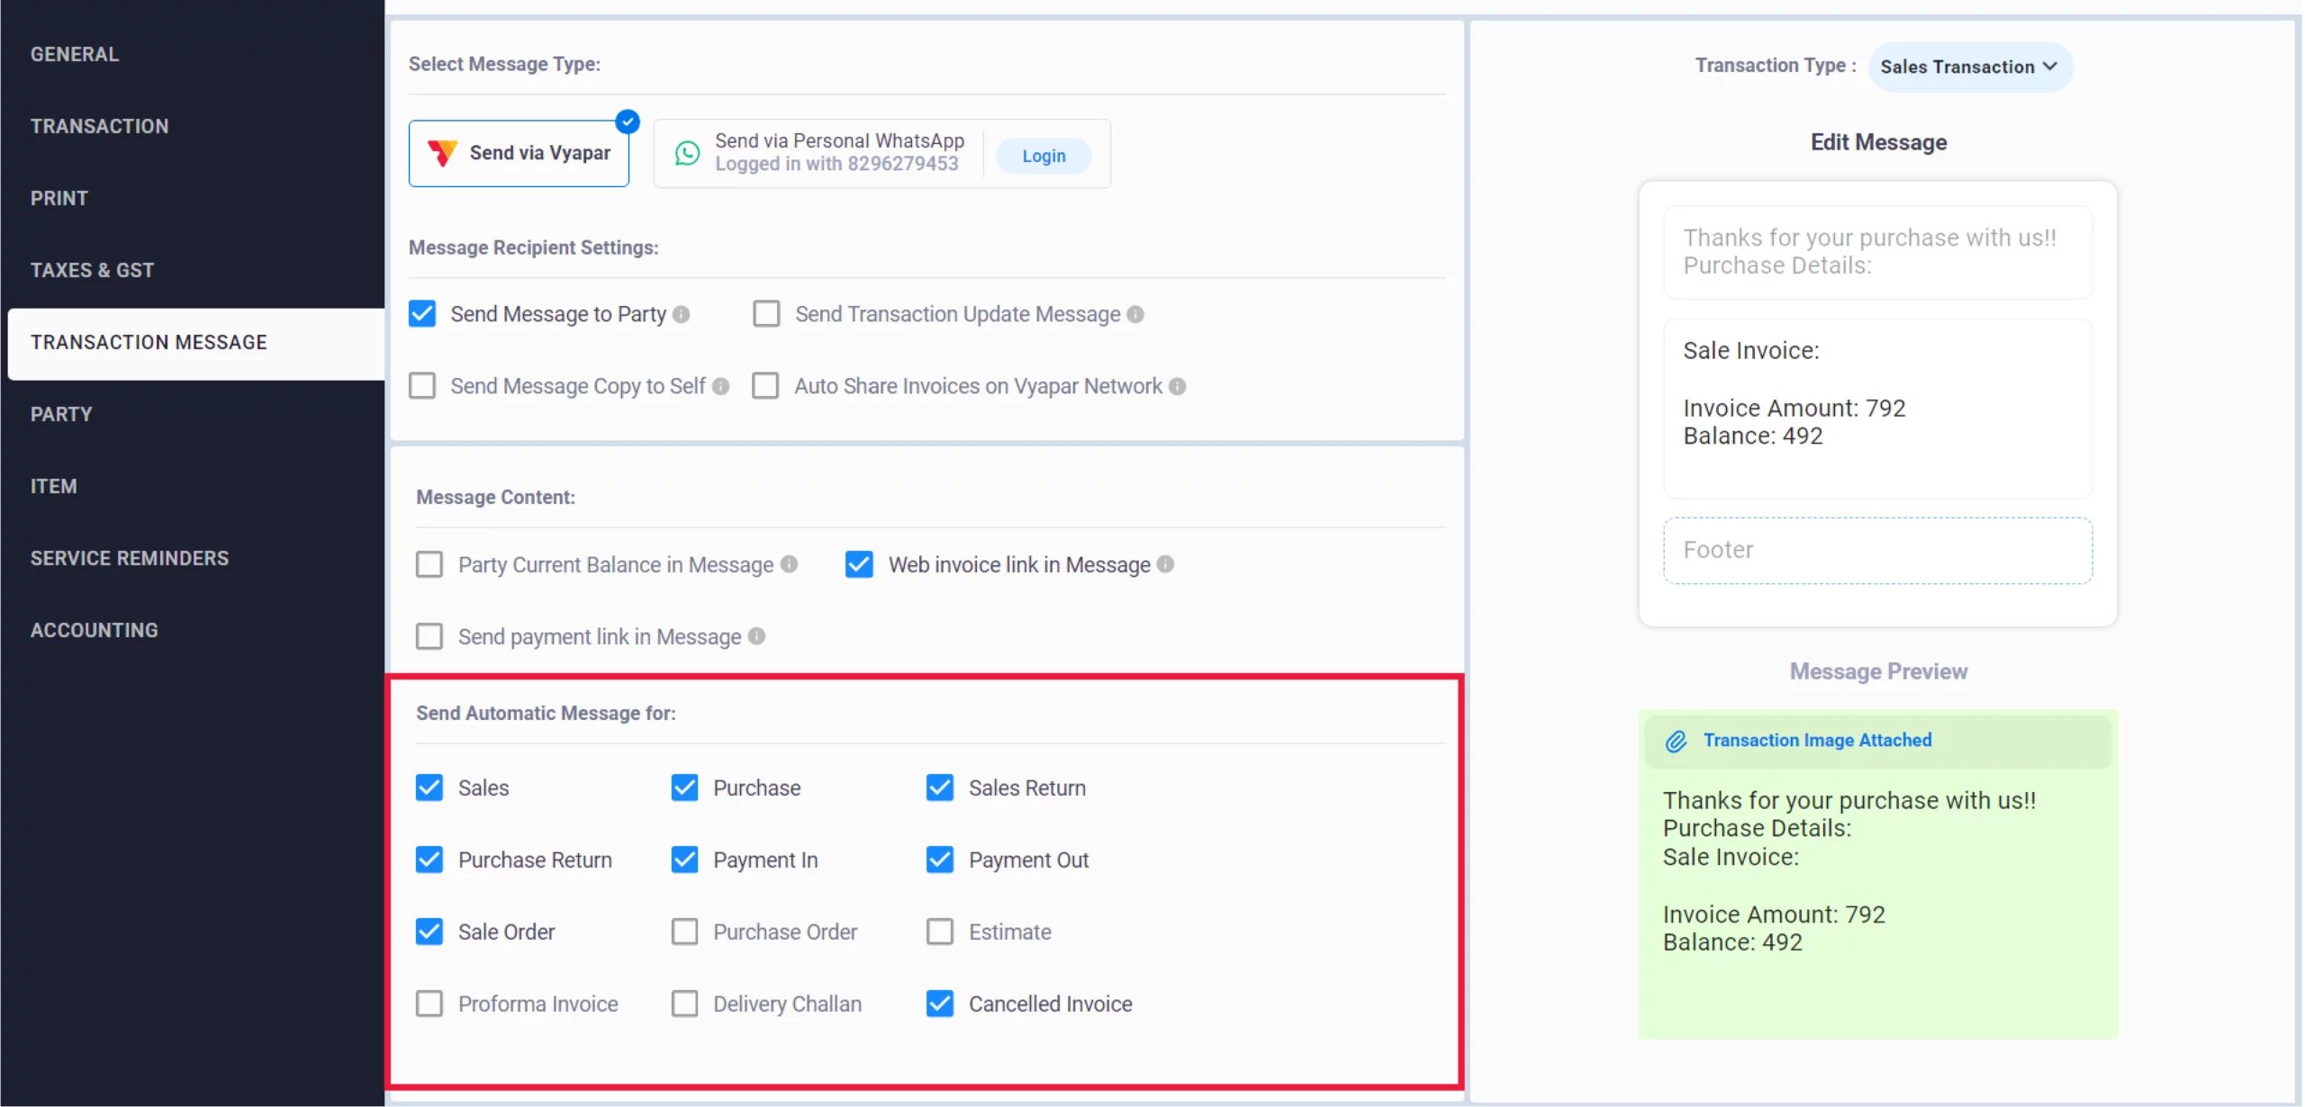Screen dimensions: 2305x1107
Task: Enable the Purchase Order automatic message checkbox
Action: (x=684, y=931)
